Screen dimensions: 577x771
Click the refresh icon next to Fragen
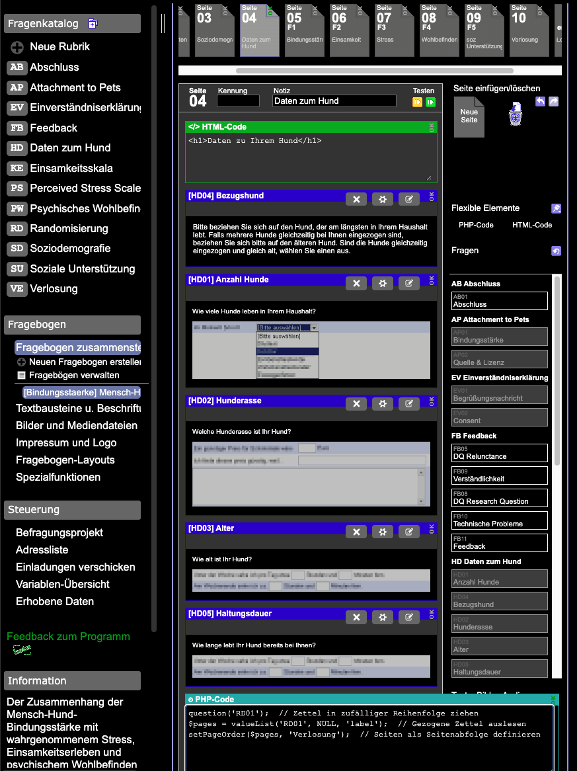pyautogui.click(x=556, y=251)
